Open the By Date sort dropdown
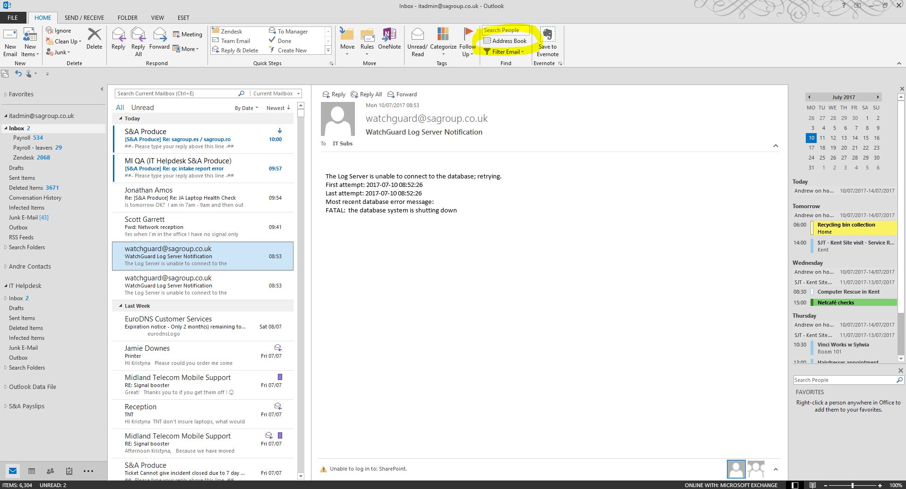Screen dimensions: 906x489 (246, 108)
